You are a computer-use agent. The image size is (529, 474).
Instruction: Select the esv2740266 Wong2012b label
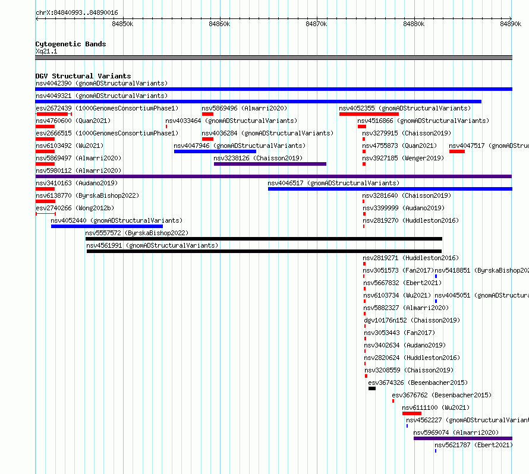75,208
